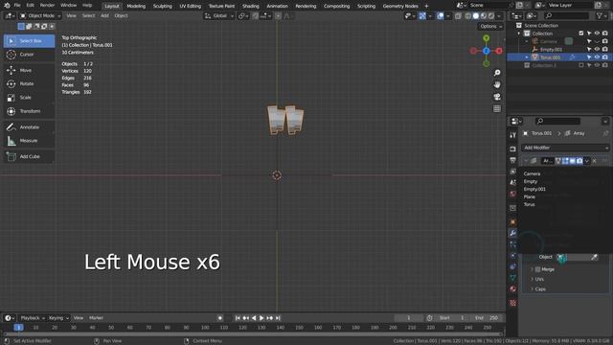Click the play animation button
Viewport: 613px width, 345px height.
[261, 318]
